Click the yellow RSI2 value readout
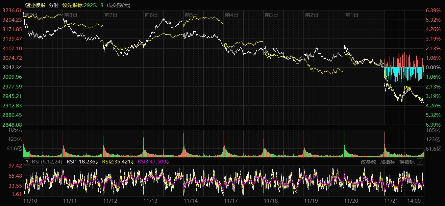445x206 pixels. [x=118, y=162]
